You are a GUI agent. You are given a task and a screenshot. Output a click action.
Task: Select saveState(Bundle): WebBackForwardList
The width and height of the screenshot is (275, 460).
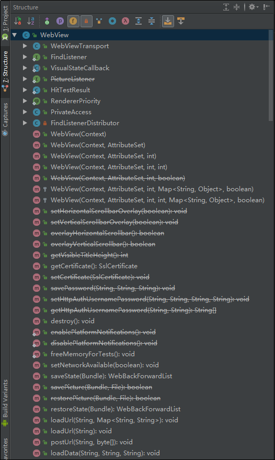(111, 376)
